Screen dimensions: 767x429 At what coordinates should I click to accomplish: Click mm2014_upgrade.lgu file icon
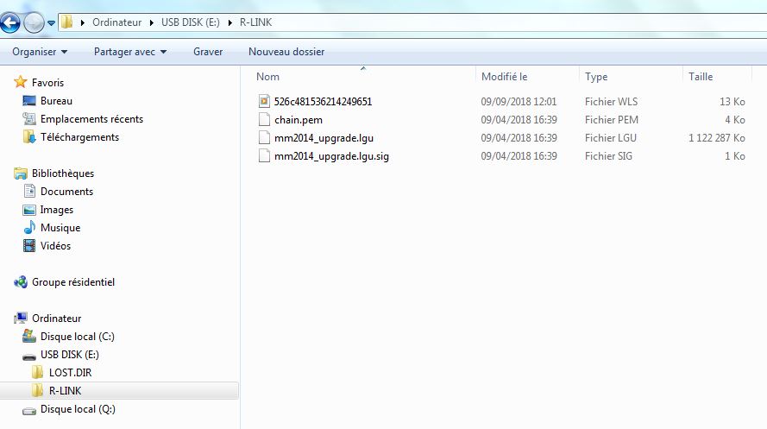tap(264, 137)
